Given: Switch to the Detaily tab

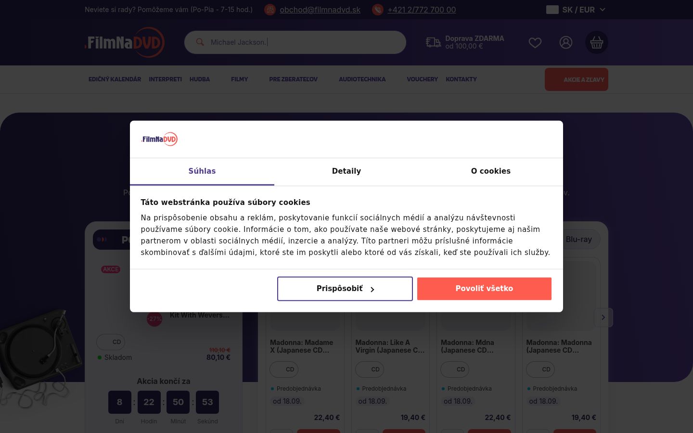Looking at the screenshot, I should click(346, 171).
